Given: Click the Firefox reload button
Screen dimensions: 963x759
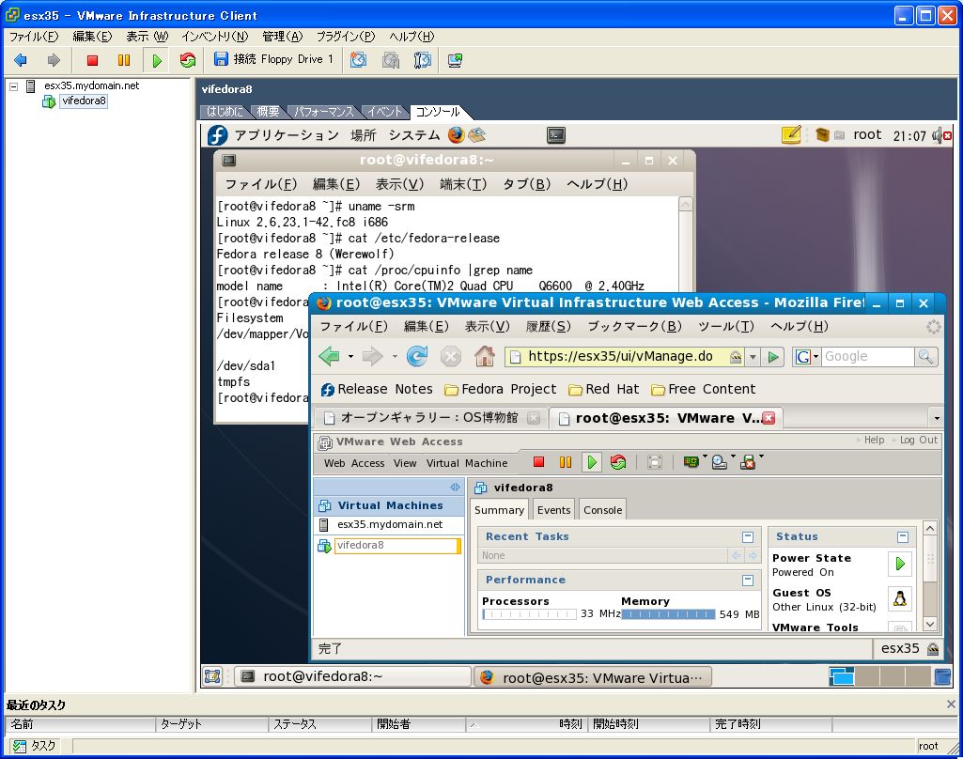Looking at the screenshot, I should click(417, 356).
